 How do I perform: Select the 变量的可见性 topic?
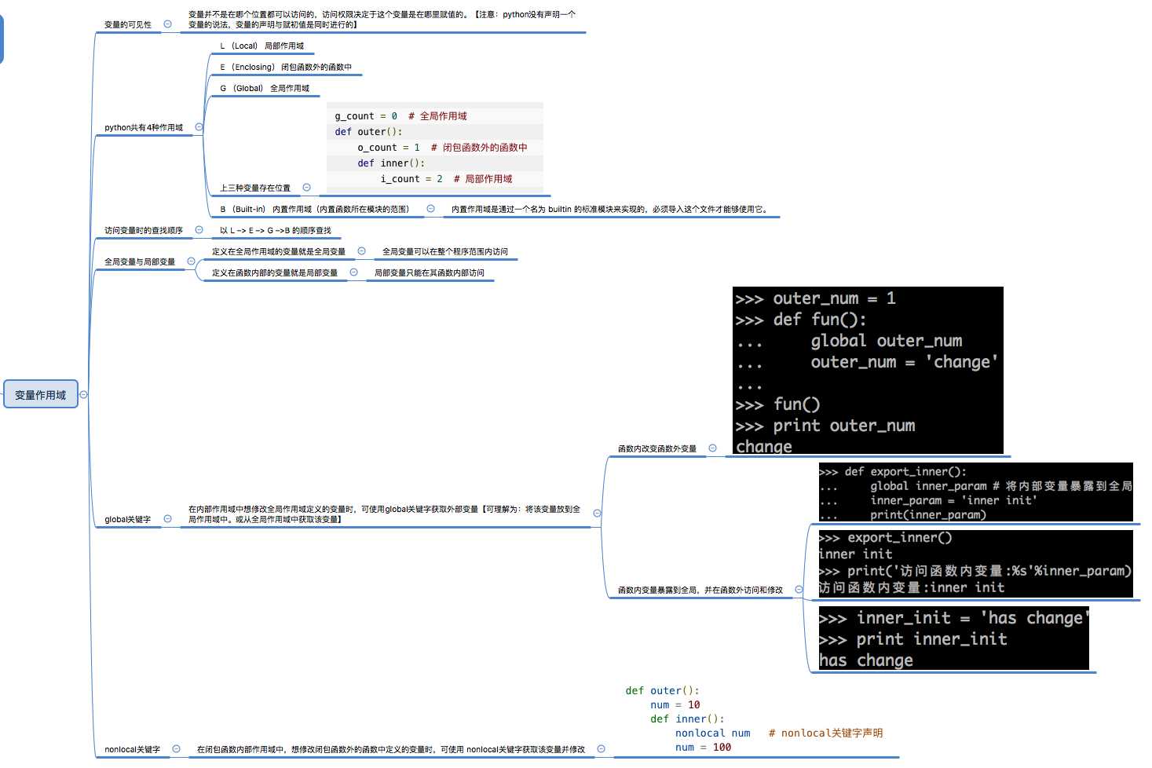coord(128,25)
